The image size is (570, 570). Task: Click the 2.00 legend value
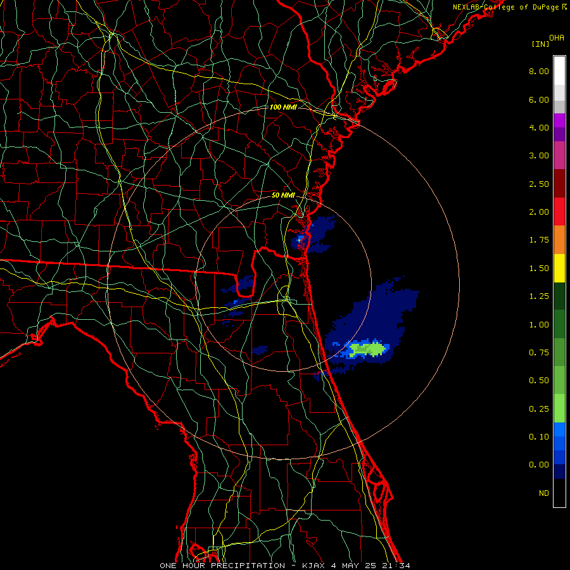539,212
